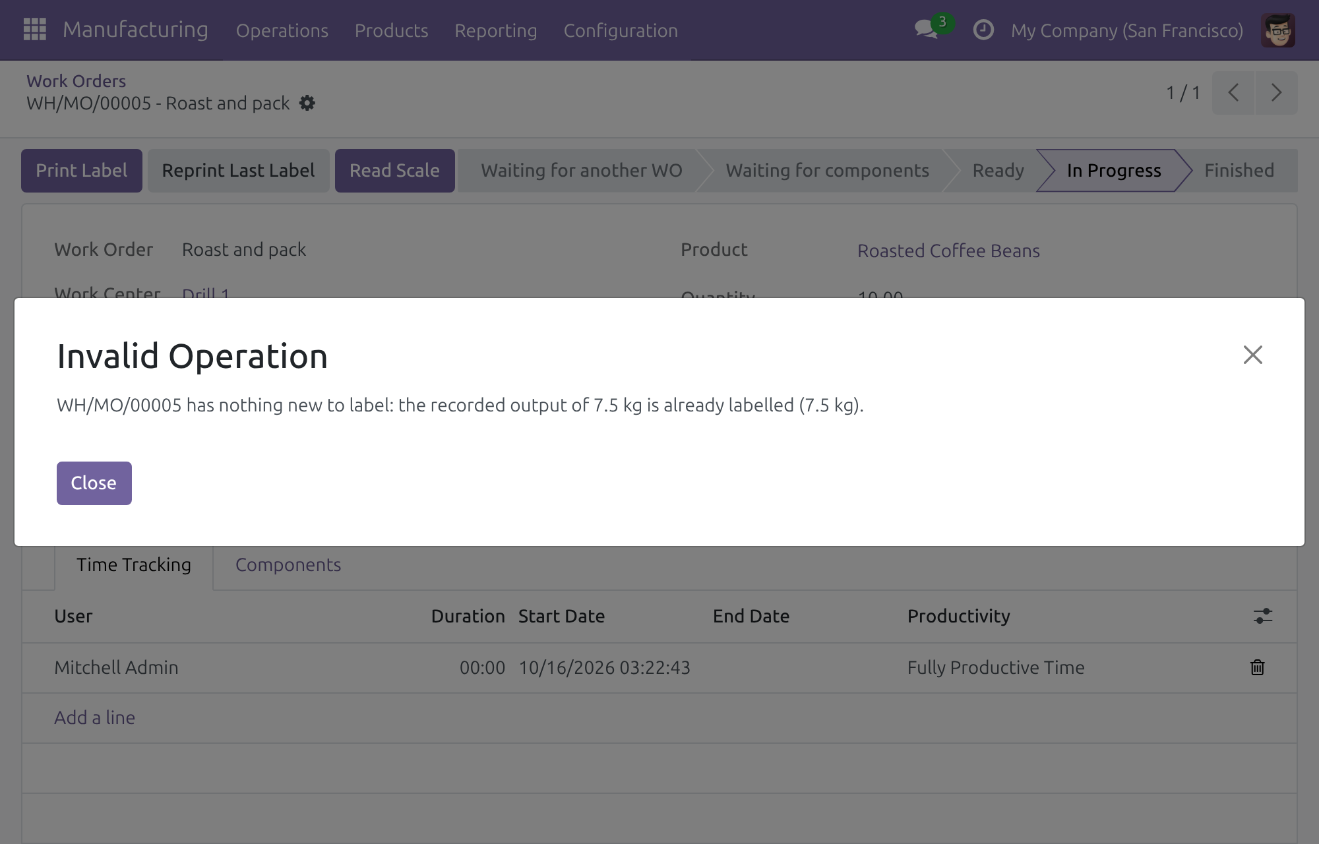Click the Mitchell Admin user avatar

(x=1277, y=30)
